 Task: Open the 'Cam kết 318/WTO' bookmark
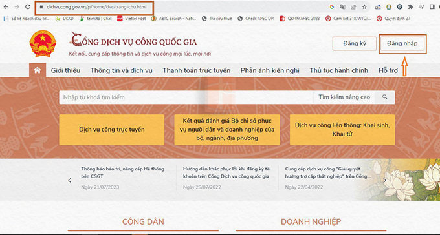[349, 19]
